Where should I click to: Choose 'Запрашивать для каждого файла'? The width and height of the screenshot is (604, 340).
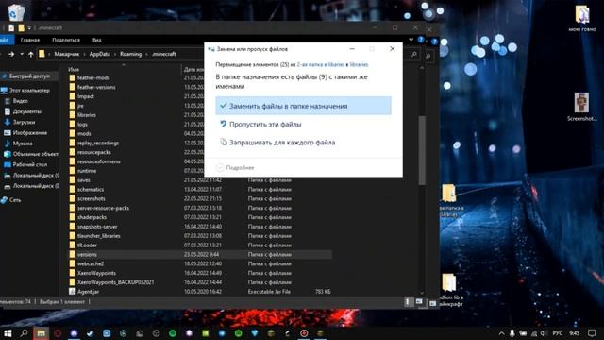point(304,143)
